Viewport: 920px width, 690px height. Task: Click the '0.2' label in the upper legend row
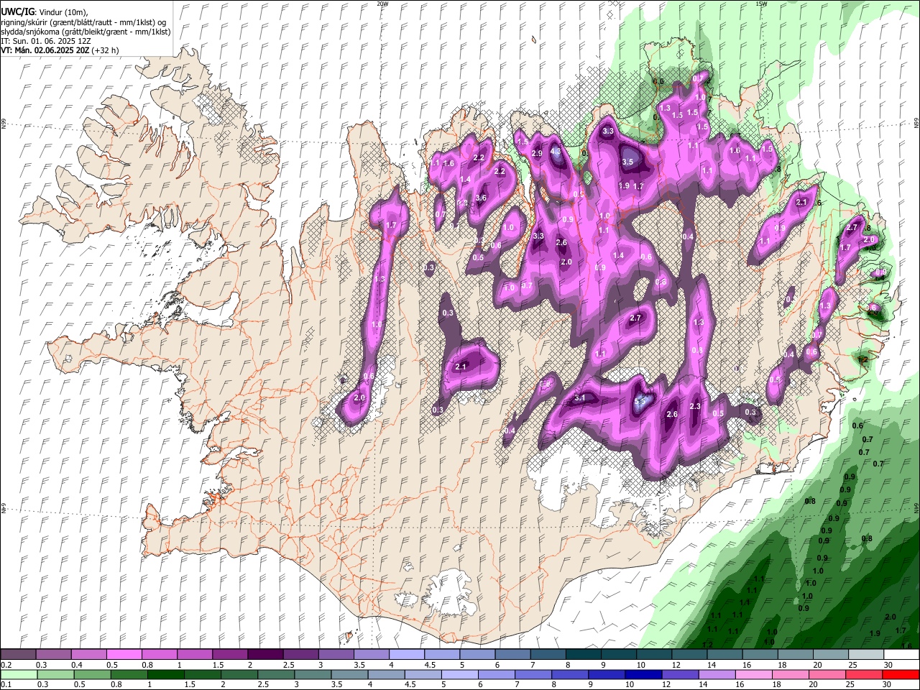[6, 665]
